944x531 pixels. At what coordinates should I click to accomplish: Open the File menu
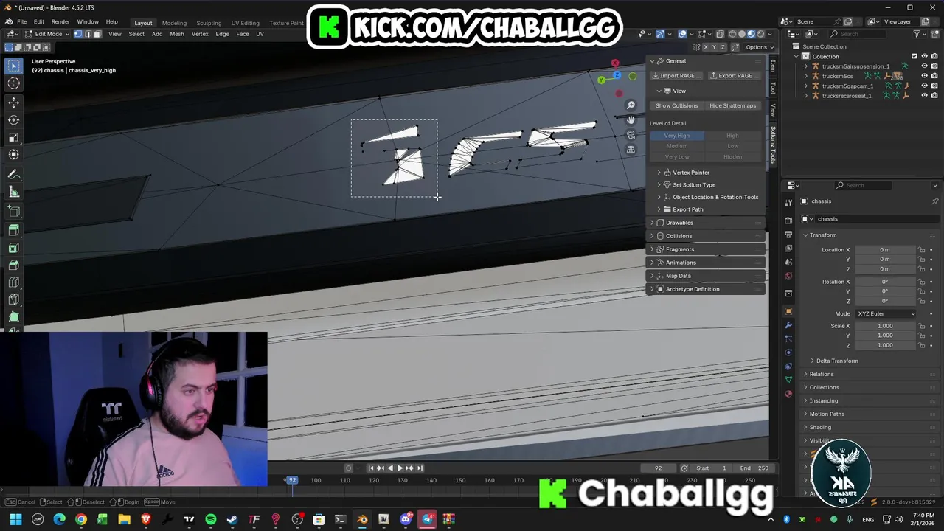22,22
